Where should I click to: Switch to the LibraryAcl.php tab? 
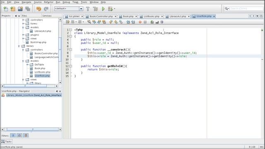(178, 17)
